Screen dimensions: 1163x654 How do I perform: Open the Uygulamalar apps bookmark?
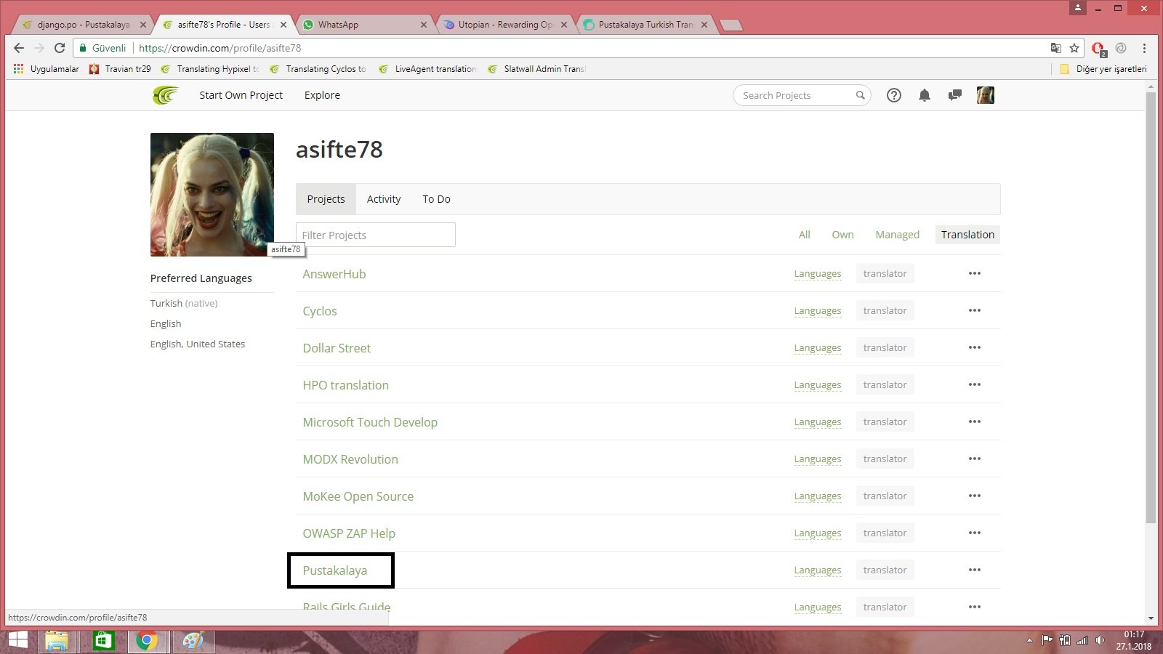point(46,69)
